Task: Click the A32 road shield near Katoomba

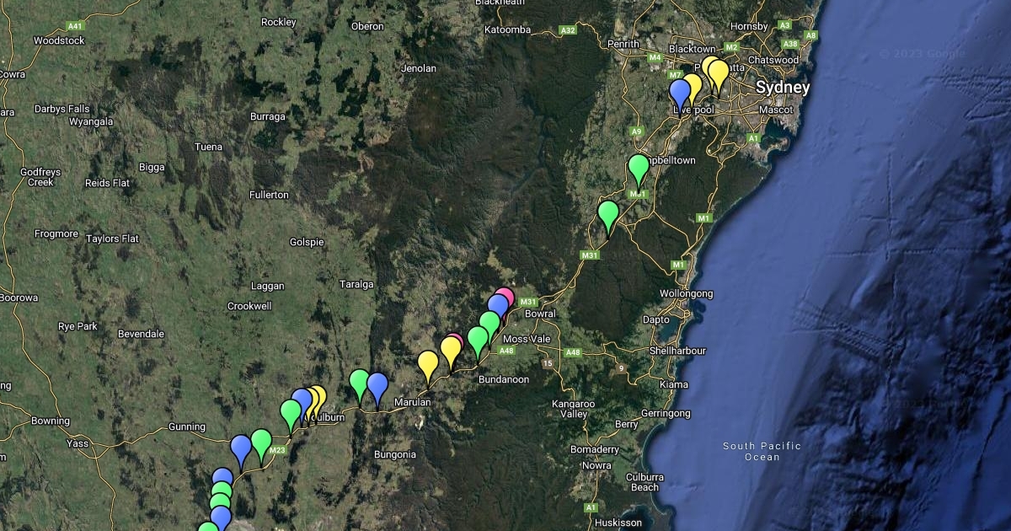Action: [x=568, y=30]
